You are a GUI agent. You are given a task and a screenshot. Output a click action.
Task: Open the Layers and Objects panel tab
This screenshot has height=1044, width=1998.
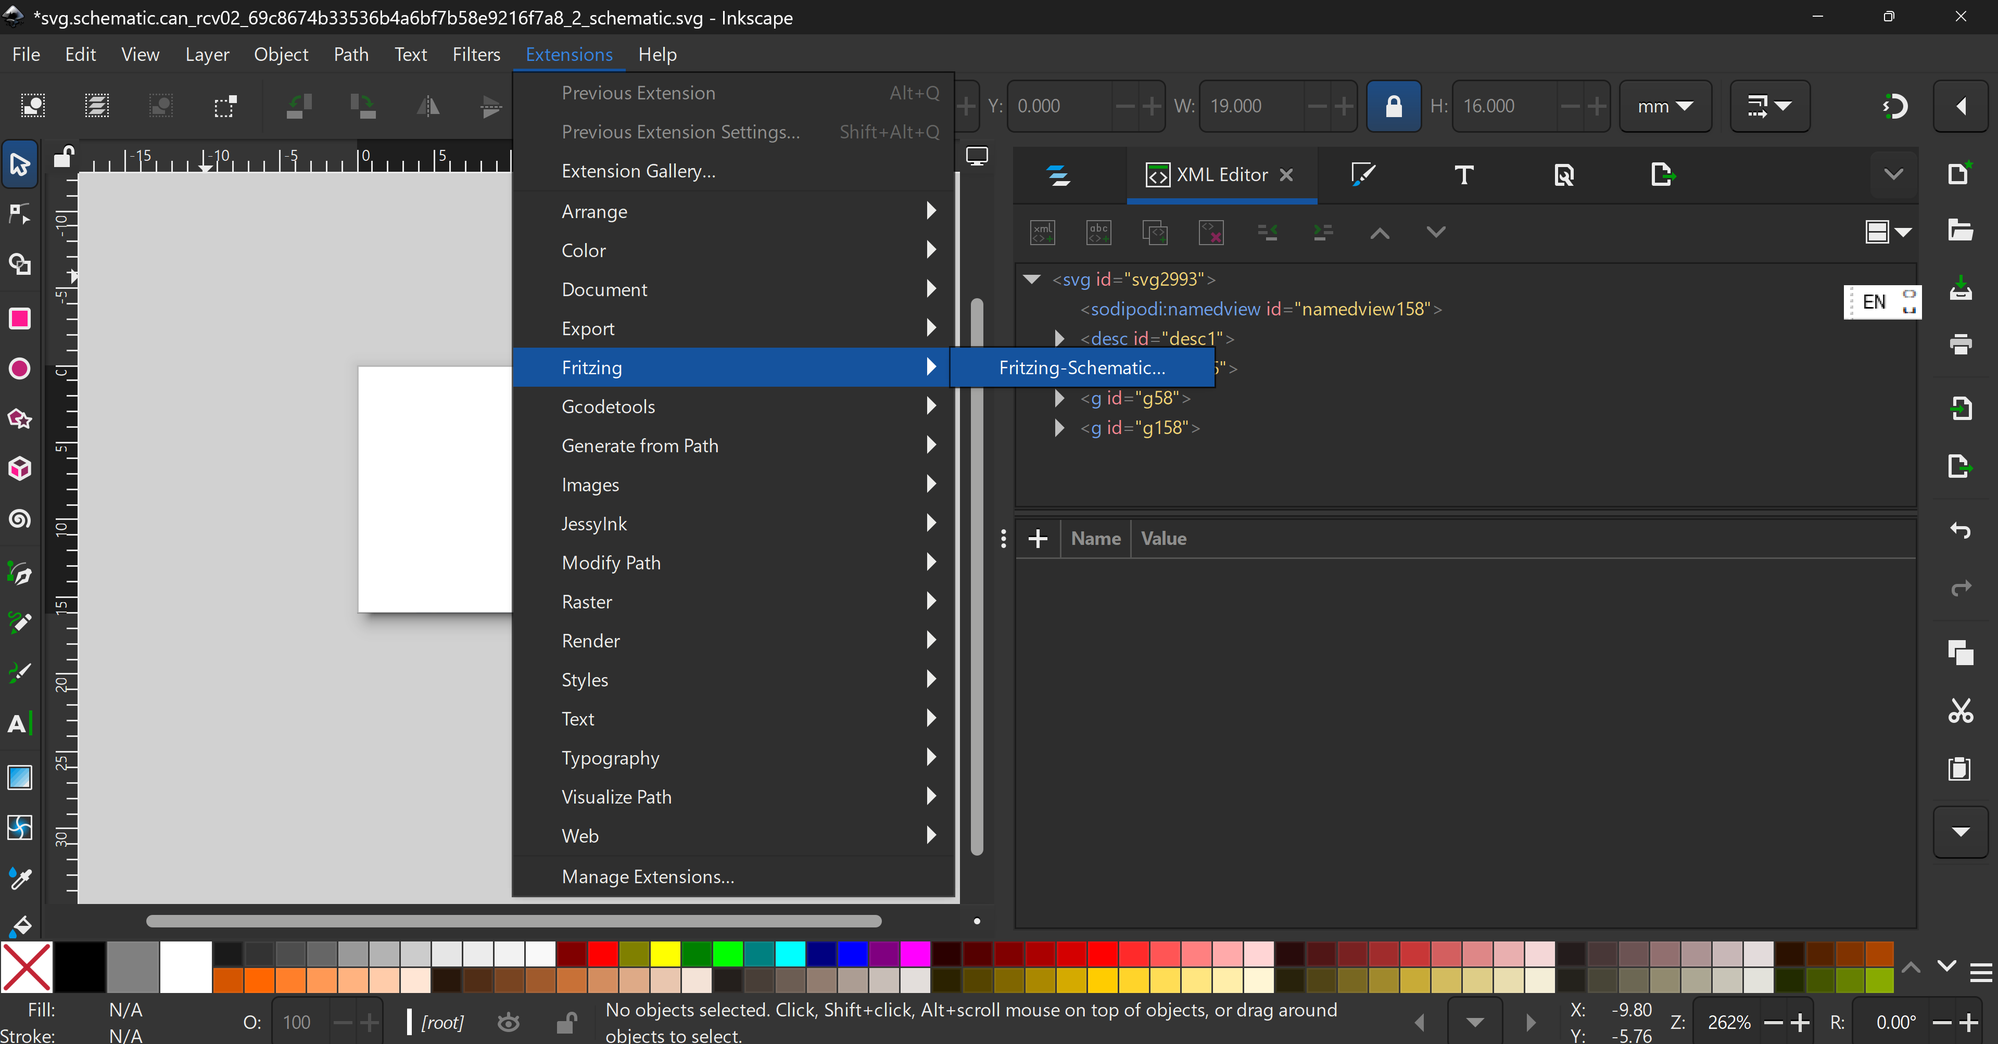(1059, 175)
